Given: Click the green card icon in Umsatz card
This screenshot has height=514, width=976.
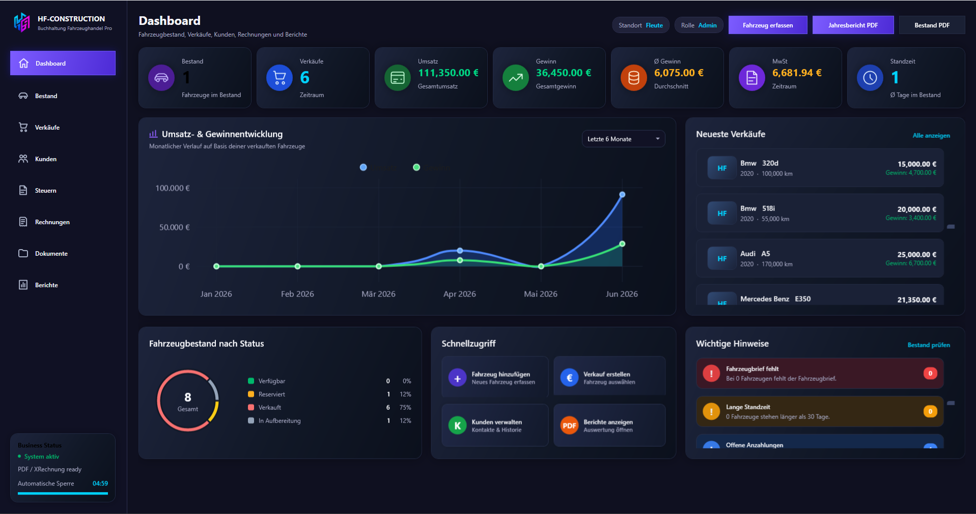Looking at the screenshot, I should click(398, 78).
